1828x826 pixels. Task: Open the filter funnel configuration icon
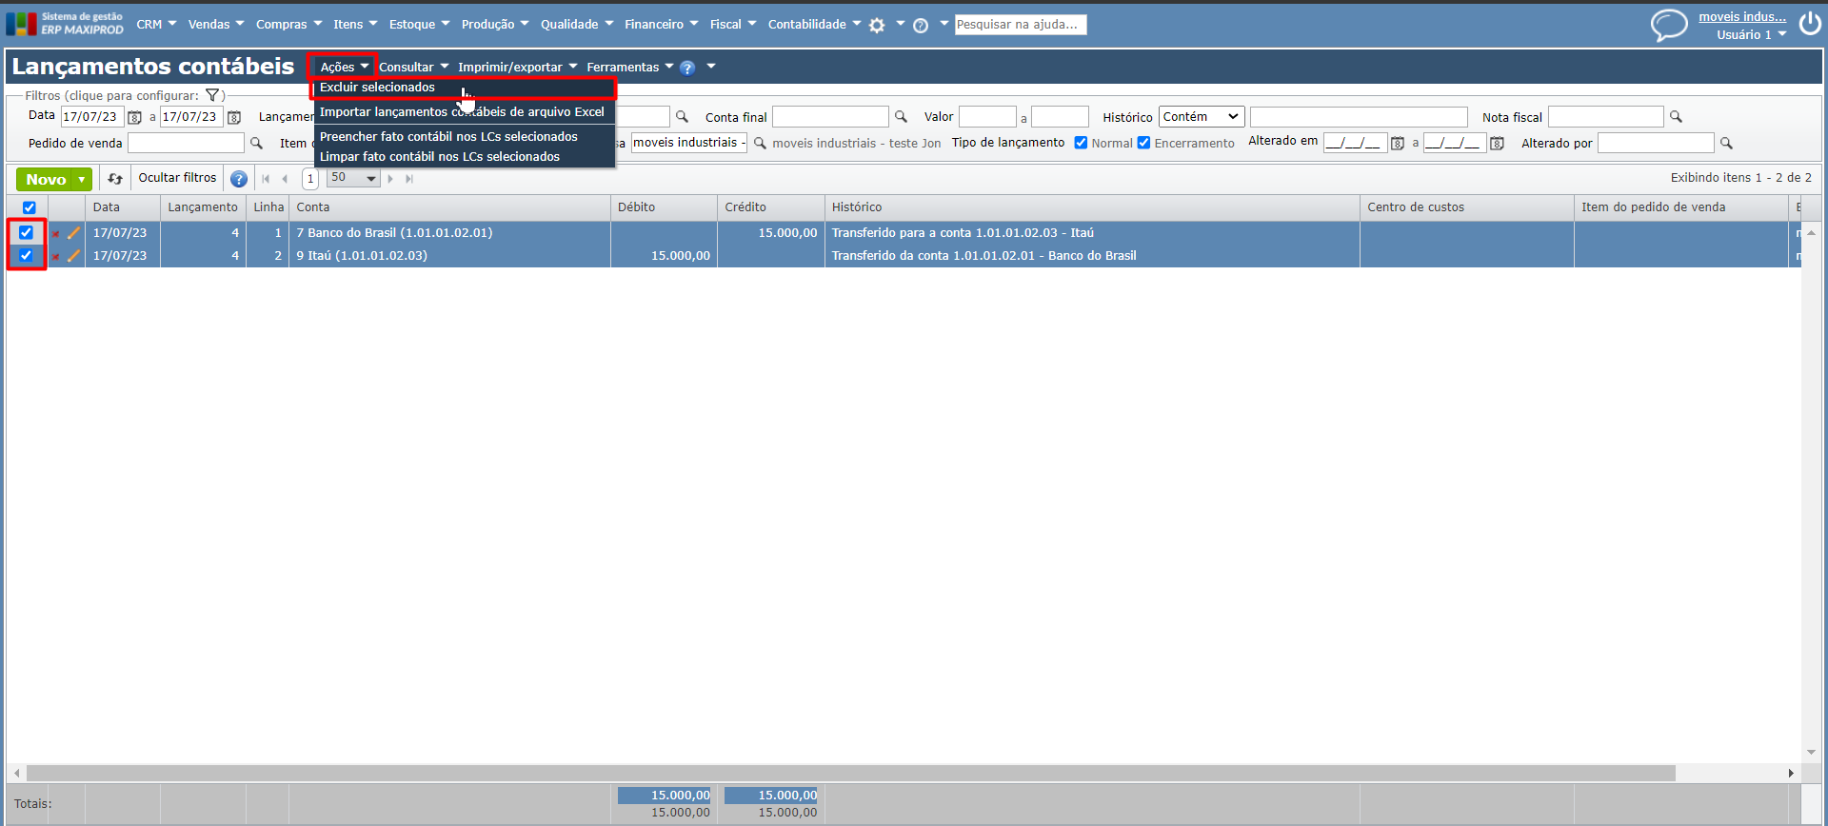point(212,95)
